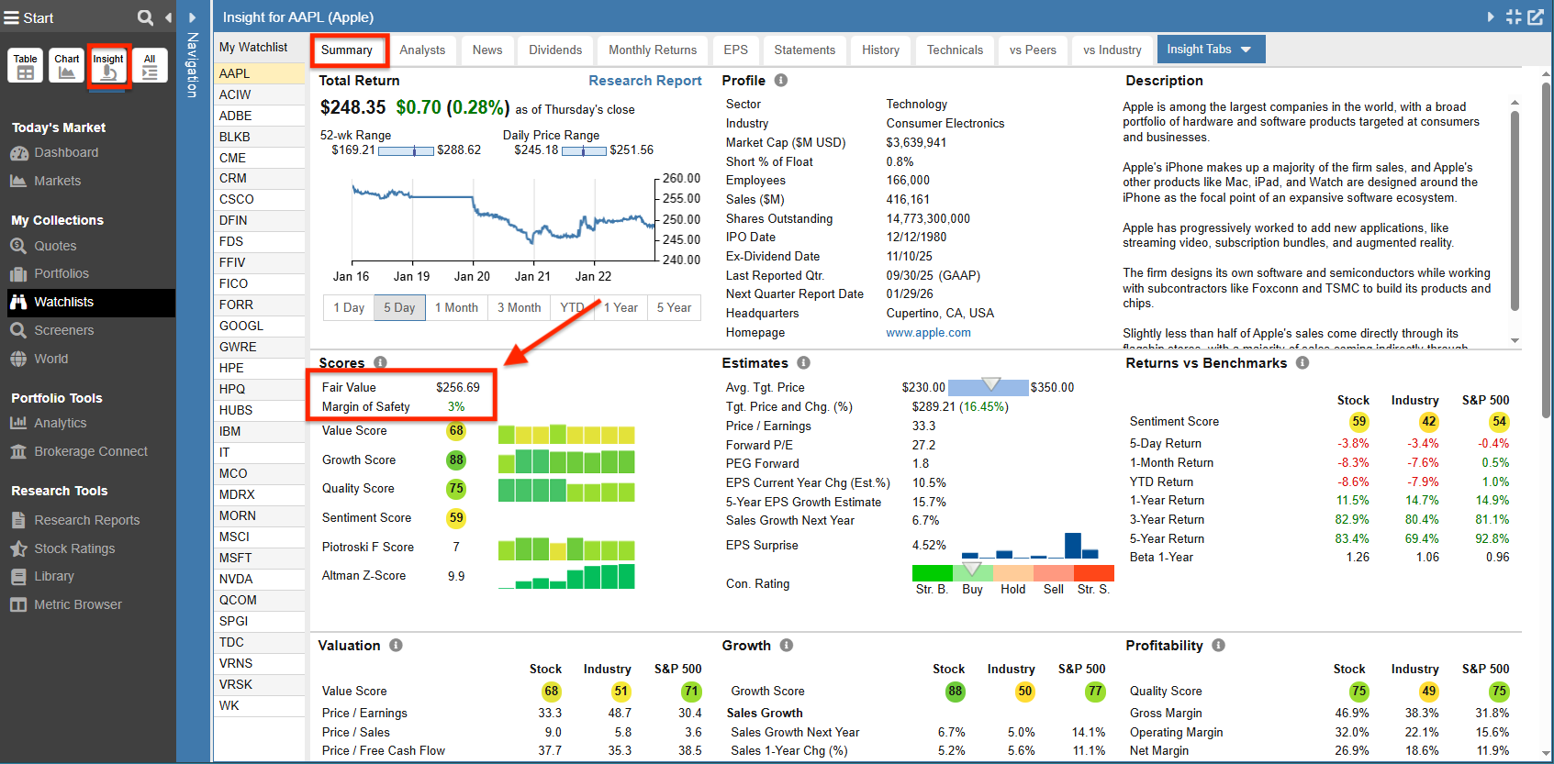Screen dimensions: 1554x764
Task: Set chart range to 3 Month
Action: pos(519,307)
